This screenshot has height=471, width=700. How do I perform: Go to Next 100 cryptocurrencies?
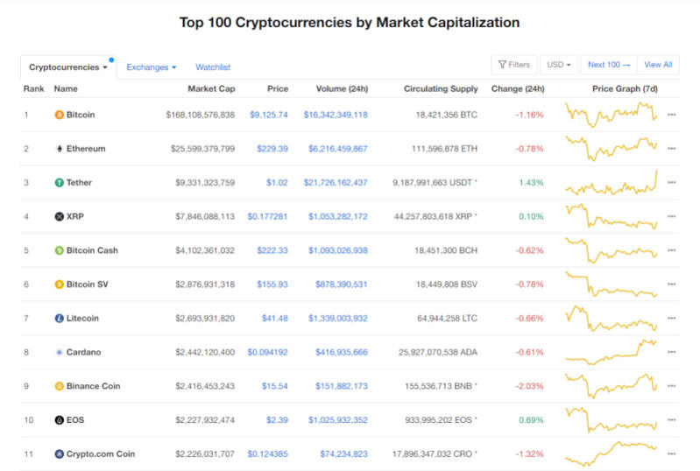pyautogui.click(x=609, y=65)
